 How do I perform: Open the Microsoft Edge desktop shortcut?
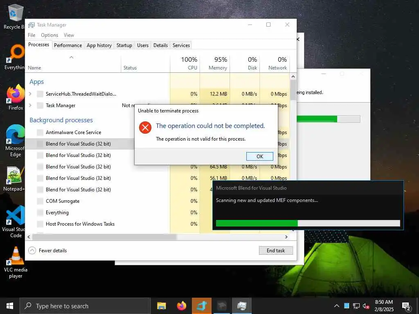(15, 141)
